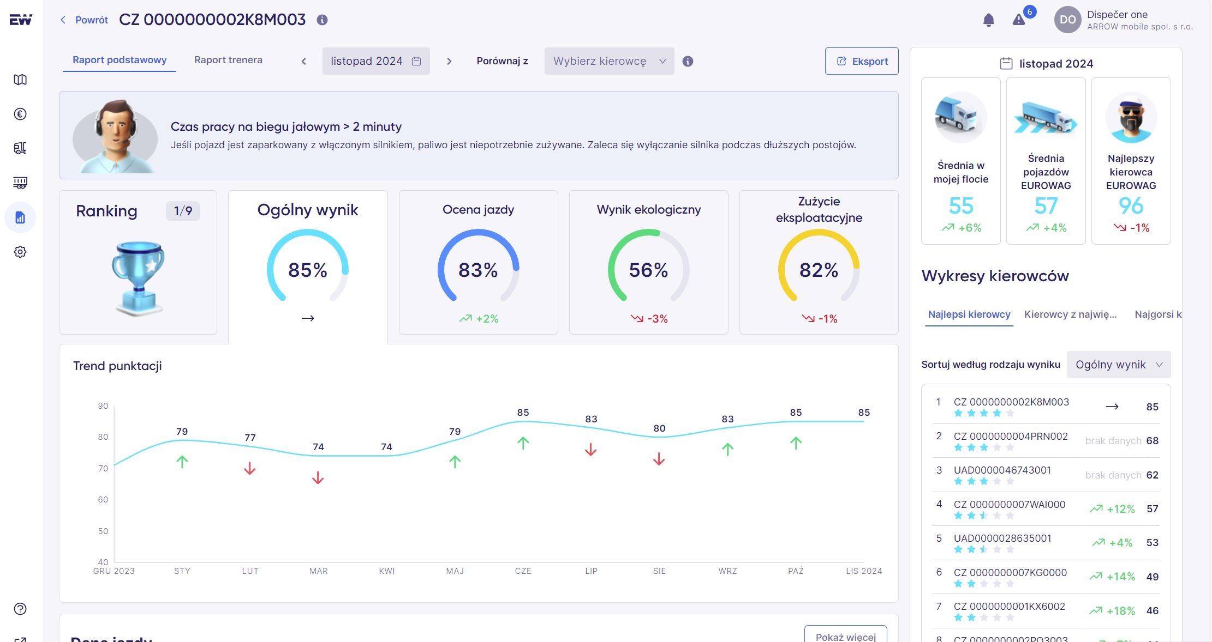Open the alerts warning icon with badge 6
Screen dimensions: 1212x642
pos(1019,20)
